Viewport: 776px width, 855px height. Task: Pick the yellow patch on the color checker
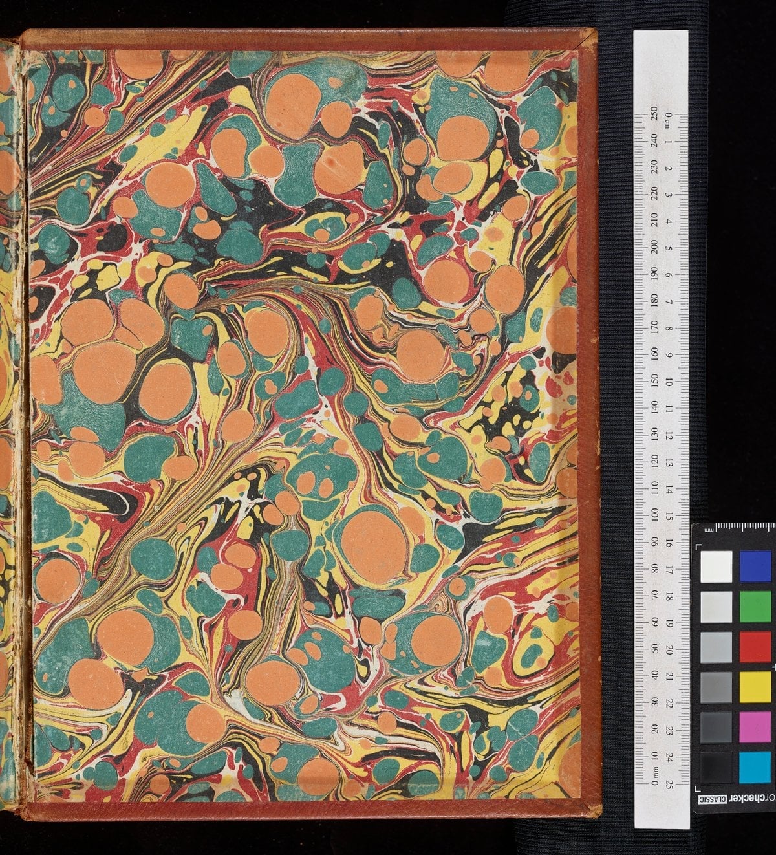755,686
